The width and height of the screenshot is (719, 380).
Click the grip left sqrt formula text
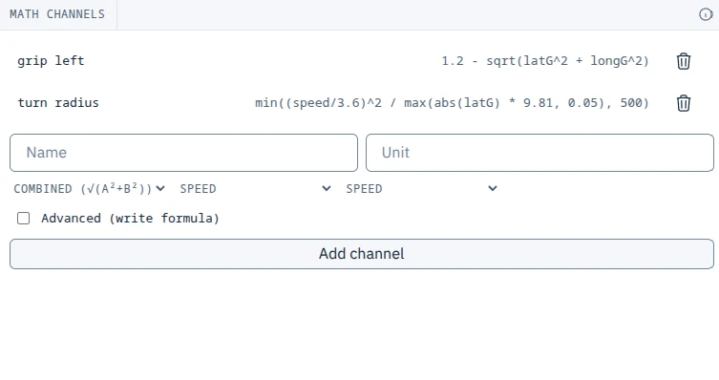tap(545, 61)
